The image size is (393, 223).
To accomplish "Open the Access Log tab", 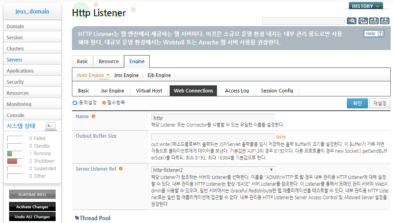I will point(237,90).
